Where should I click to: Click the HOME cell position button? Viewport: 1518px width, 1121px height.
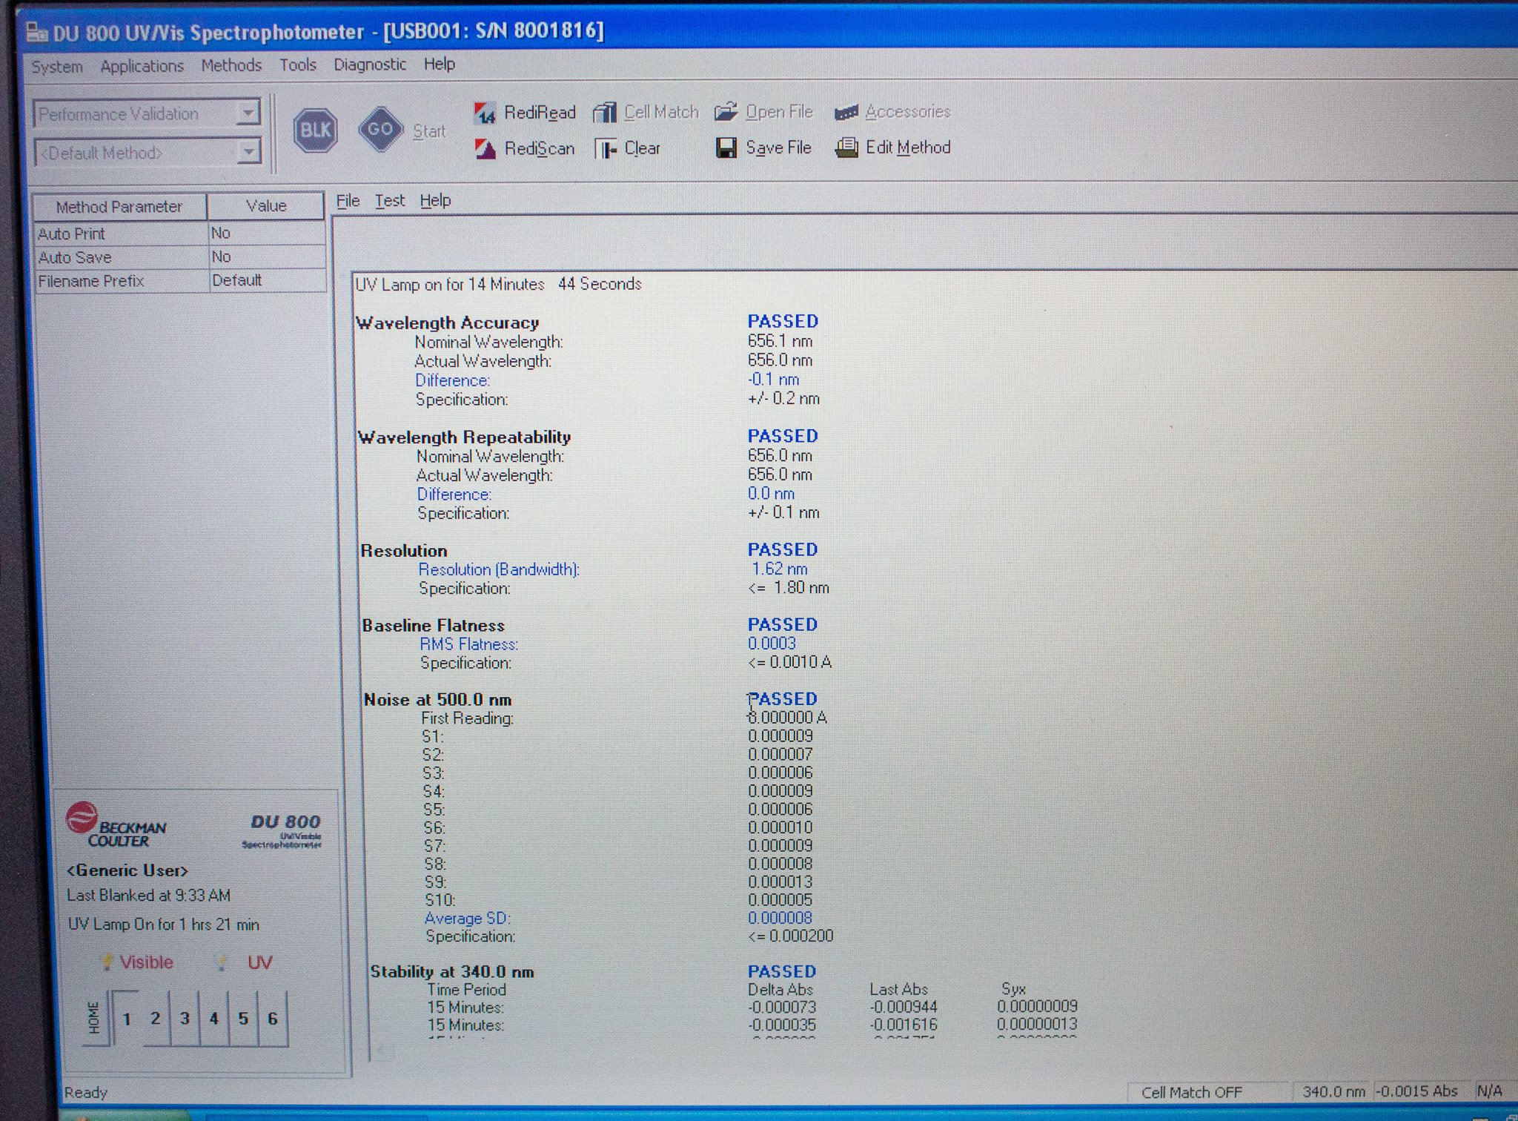pos(94,1018)
